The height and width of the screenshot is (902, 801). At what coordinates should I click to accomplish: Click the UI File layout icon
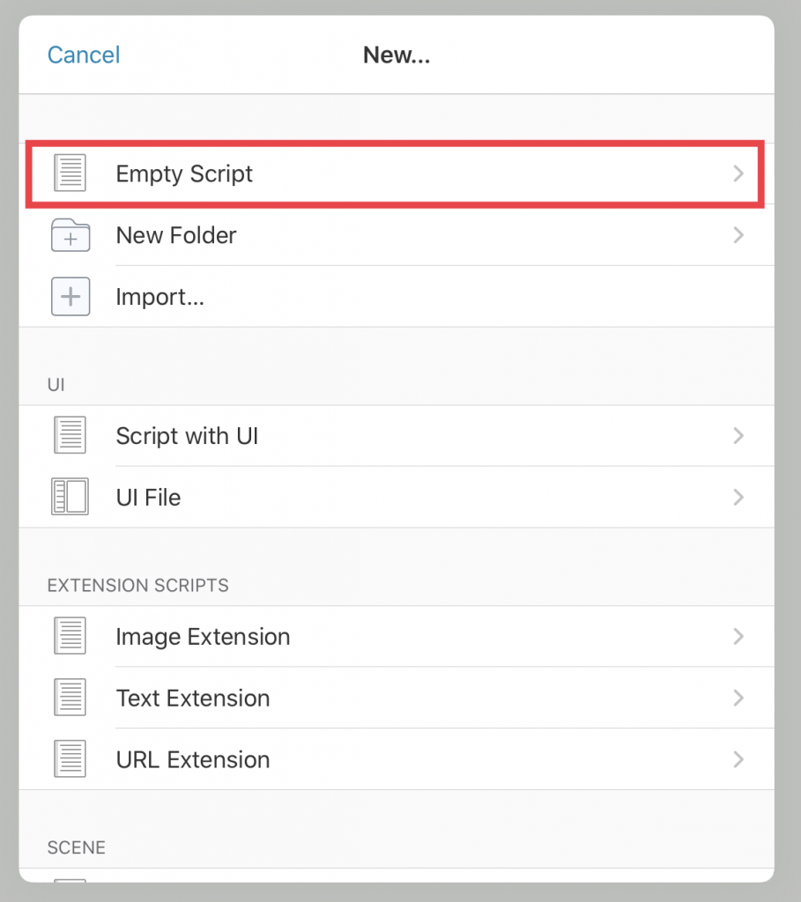(70, 497)
